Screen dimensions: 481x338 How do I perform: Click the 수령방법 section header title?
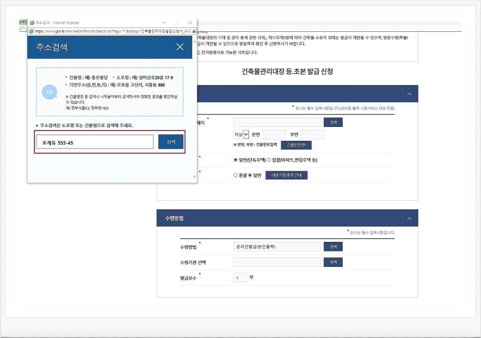[x=174, y=219]
